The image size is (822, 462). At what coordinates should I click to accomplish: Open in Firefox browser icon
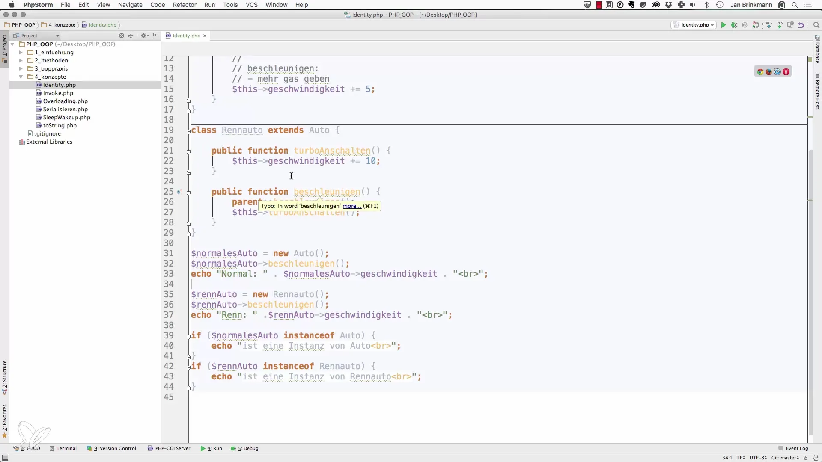coord(769,72)
